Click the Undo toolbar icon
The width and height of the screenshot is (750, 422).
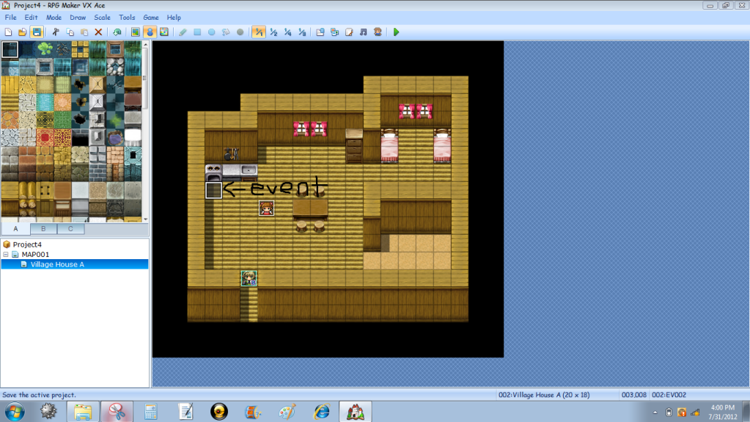pyautogui.click(x=117, y=32)
